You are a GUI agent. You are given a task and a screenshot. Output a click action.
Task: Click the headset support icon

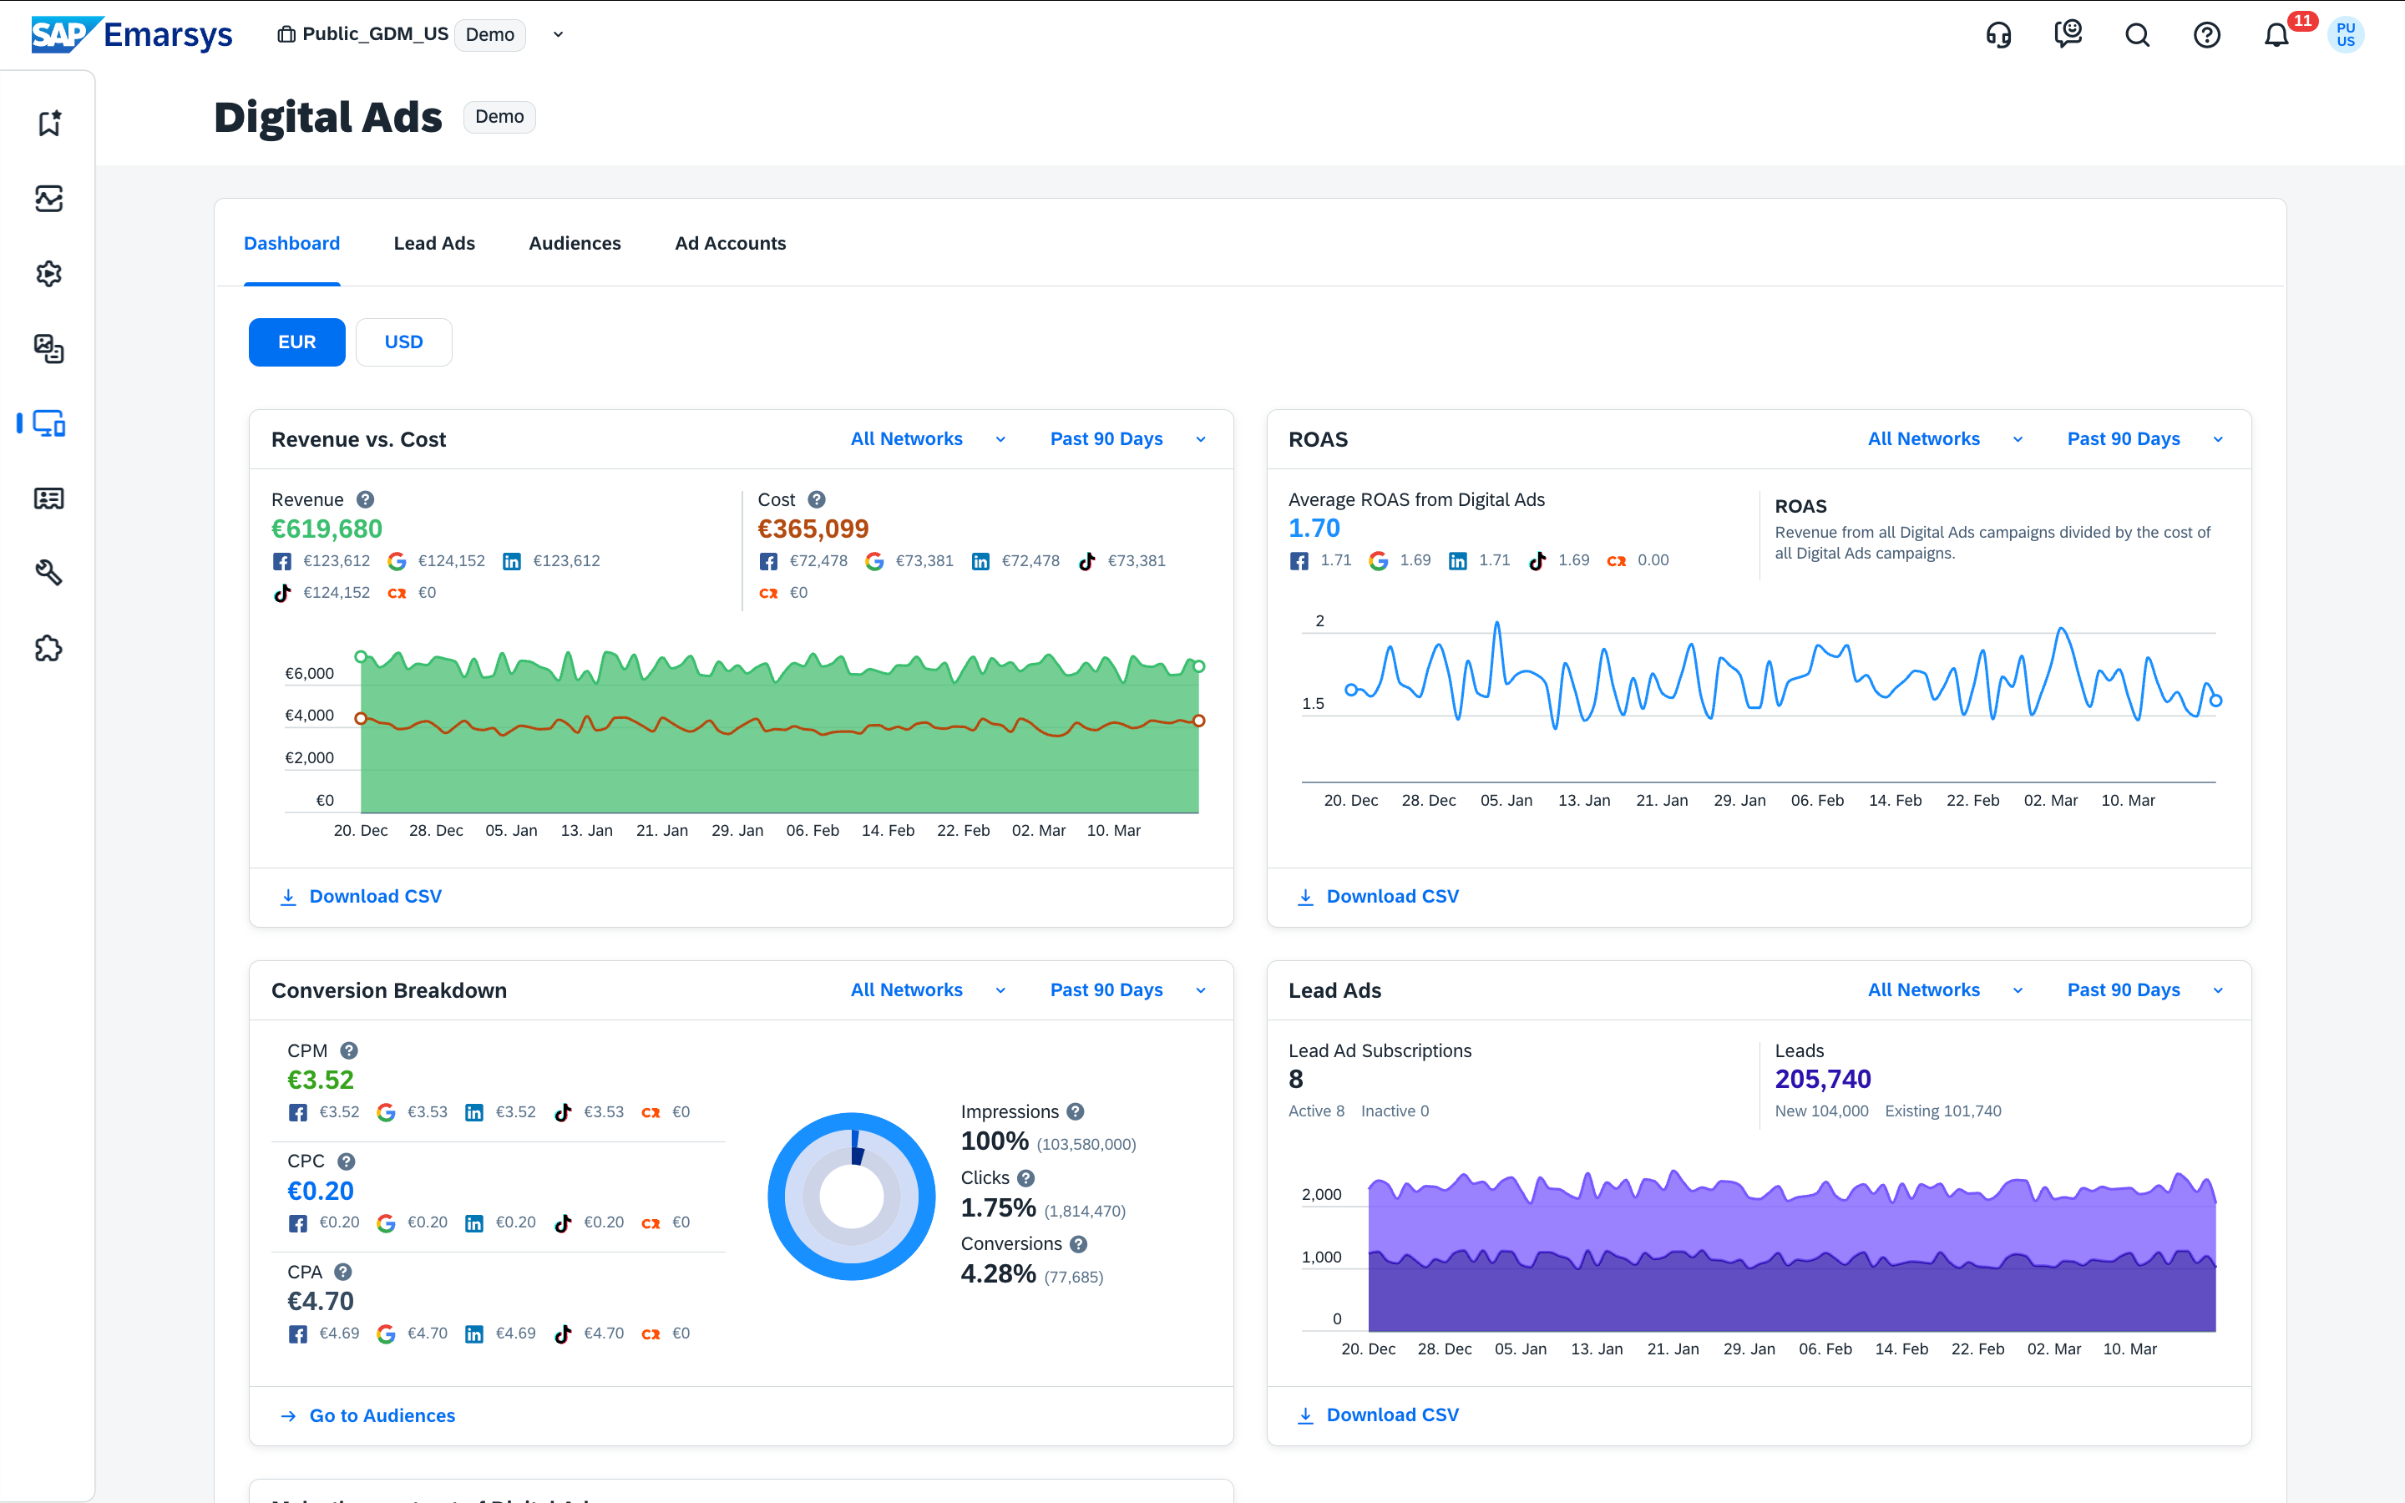tap(1998, 36)
